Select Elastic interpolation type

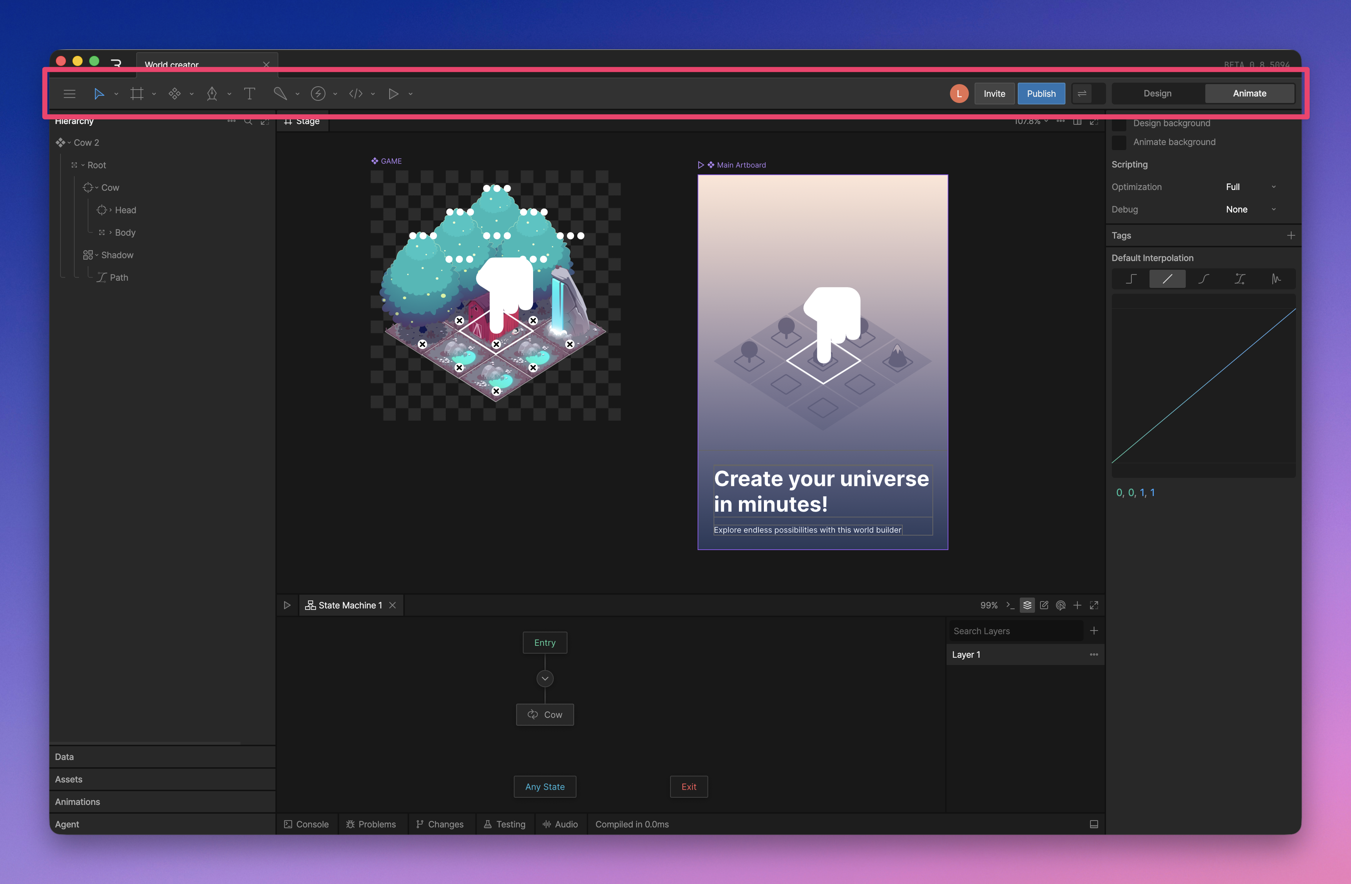tap(1276, 279)
